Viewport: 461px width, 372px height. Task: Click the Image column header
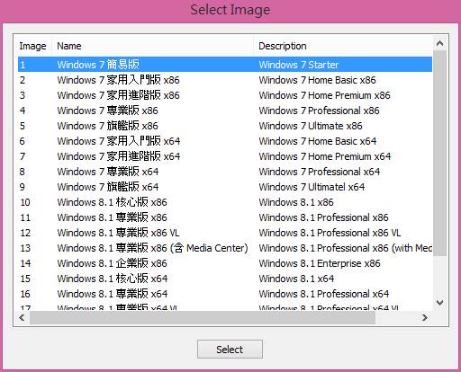pyautogui.click(x=33, y=46)
